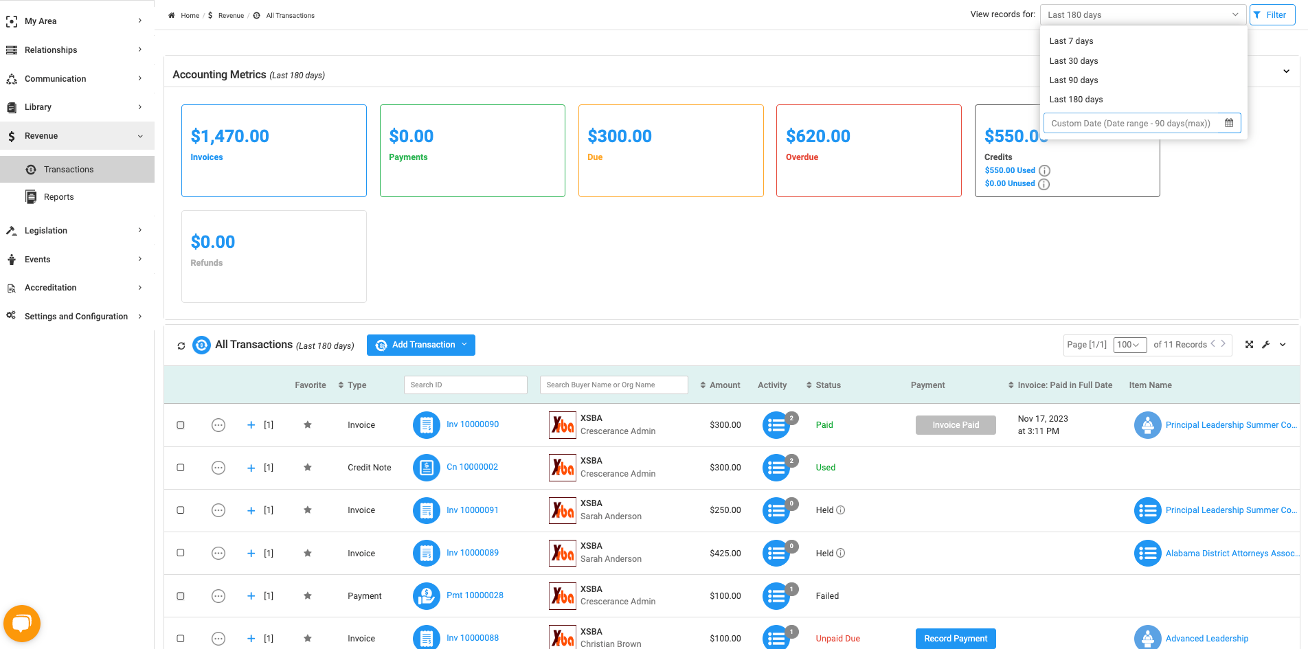Image resolution: width=1308 pixels, height=649 pixels.
Task: Click the item icon for Alabama District Attorneys Assoc
Action: [x=1148, y=553]
